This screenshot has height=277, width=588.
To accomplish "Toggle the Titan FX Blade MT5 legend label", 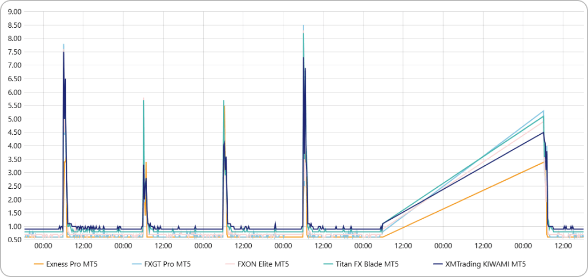I will (x=367, y=264).
